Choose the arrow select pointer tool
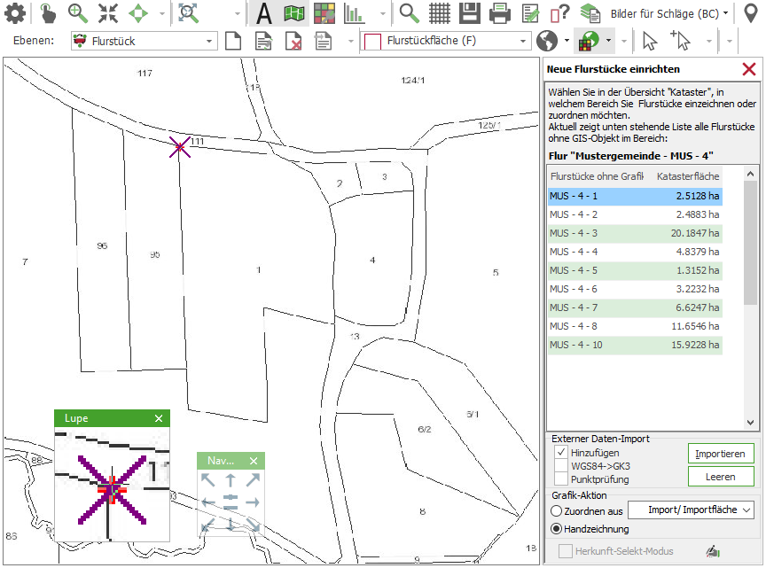Screen dimensions: 766x568 650,41
